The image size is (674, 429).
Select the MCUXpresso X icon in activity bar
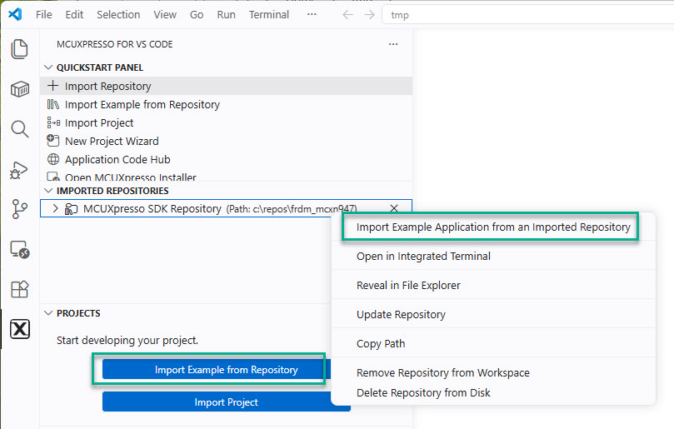19,329
